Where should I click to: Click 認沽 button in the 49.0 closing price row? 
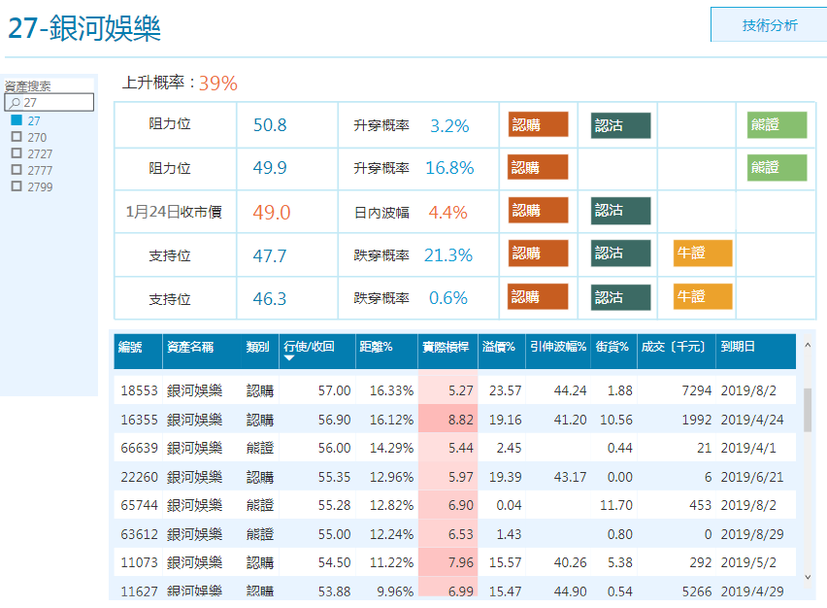coord(620,211)
